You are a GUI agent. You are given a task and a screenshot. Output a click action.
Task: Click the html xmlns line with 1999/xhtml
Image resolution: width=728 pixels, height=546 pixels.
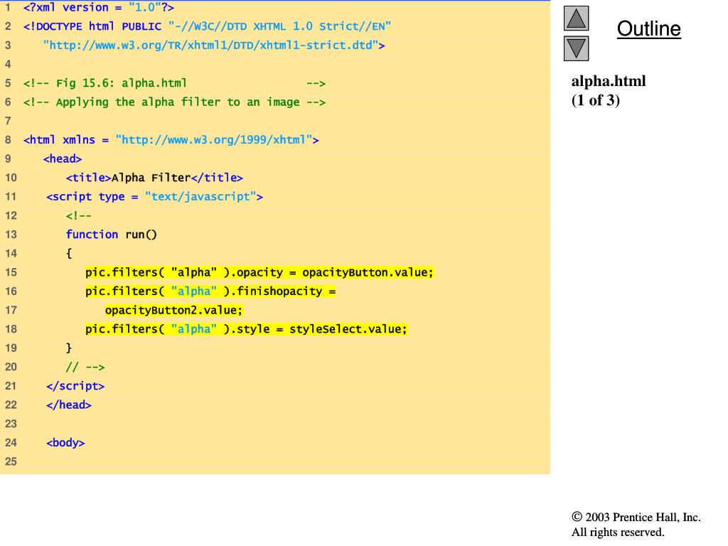(x=171, y=140)
